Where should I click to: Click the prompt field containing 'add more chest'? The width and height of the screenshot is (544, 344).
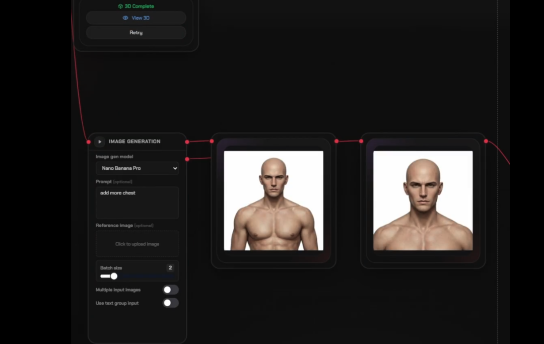(x=137, y=202)
